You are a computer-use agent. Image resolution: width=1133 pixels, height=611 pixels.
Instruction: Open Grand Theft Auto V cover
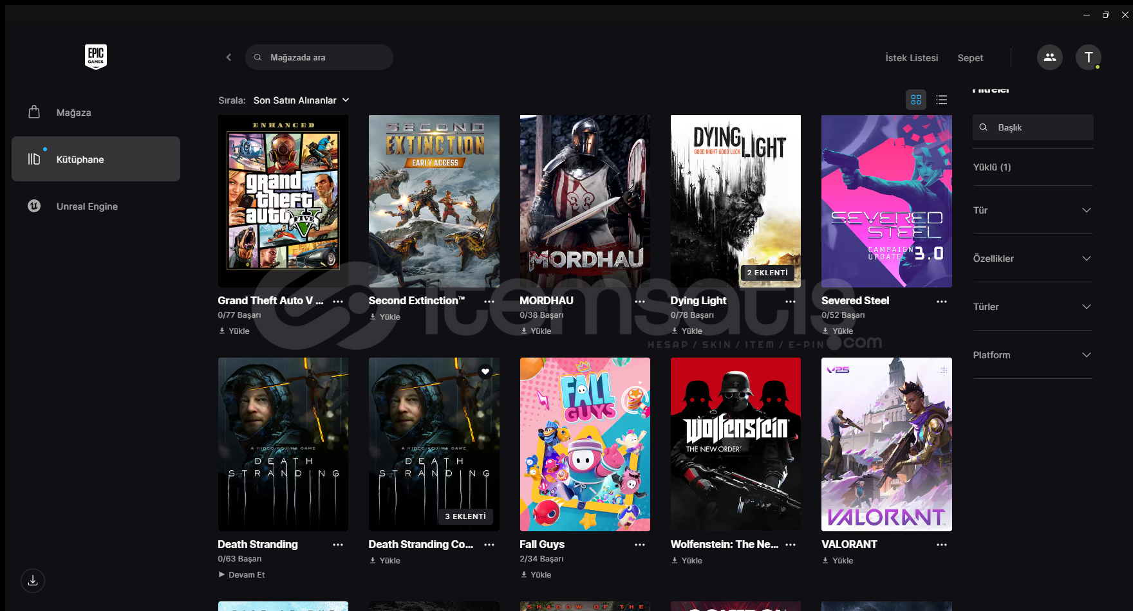pos(283,201)
